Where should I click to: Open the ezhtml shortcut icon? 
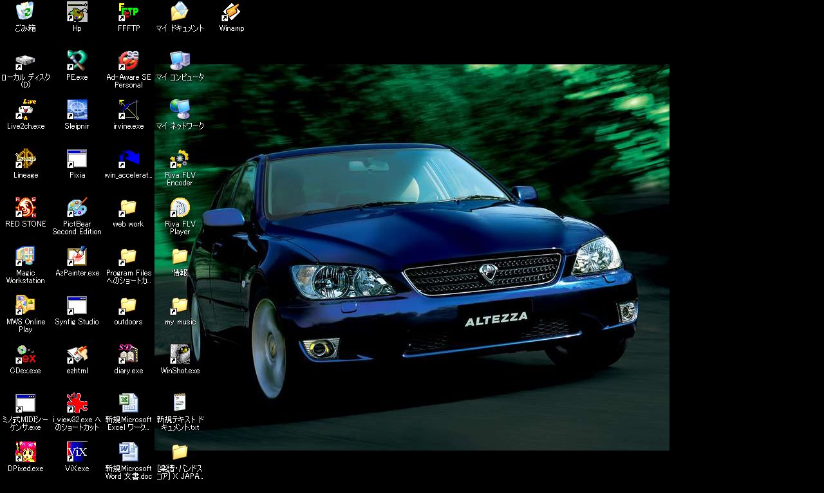77,354
